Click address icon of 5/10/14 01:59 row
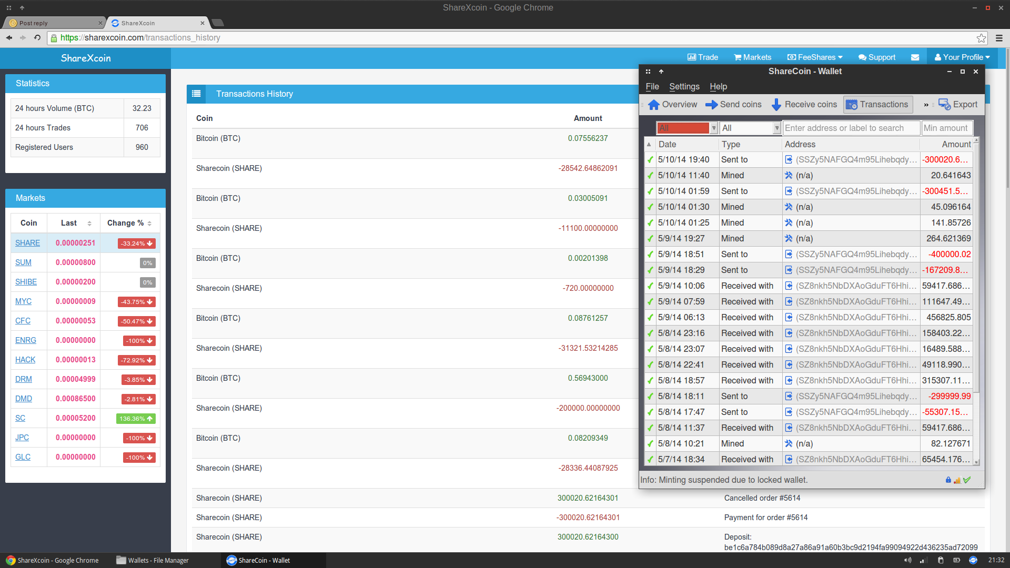The image size is (1010, 568). coord(789,191)
